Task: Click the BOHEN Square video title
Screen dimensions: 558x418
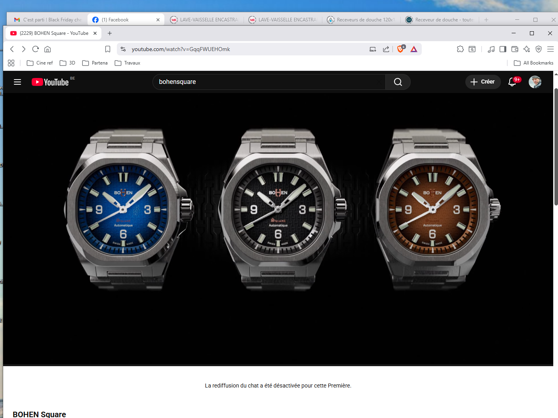Action: pyautogui.click(x=39, y=414)
